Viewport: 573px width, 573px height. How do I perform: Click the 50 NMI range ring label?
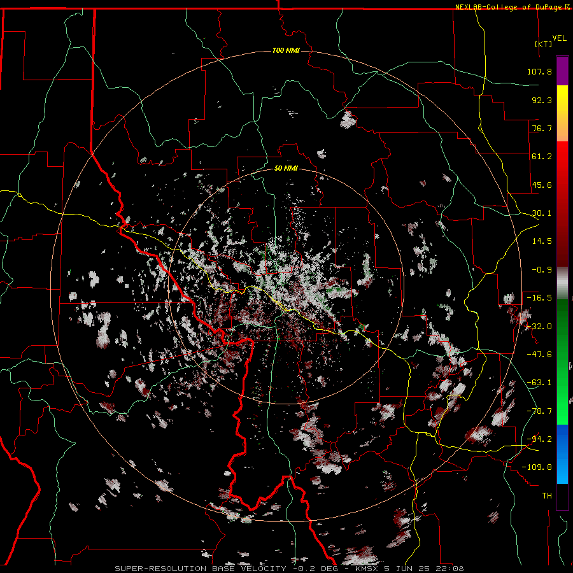[x=286, y=168]
